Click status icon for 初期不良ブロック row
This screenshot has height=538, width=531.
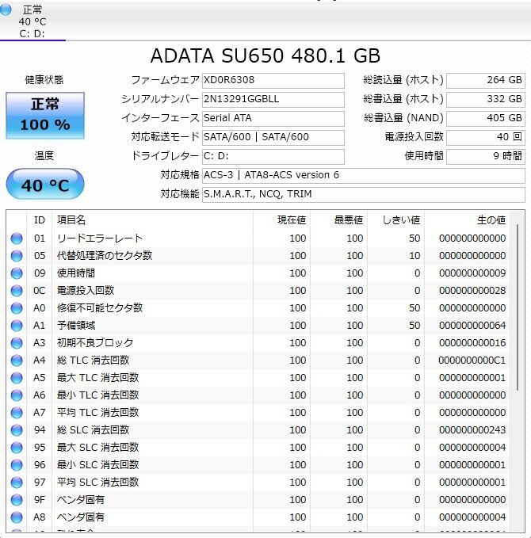pos(17,343)
